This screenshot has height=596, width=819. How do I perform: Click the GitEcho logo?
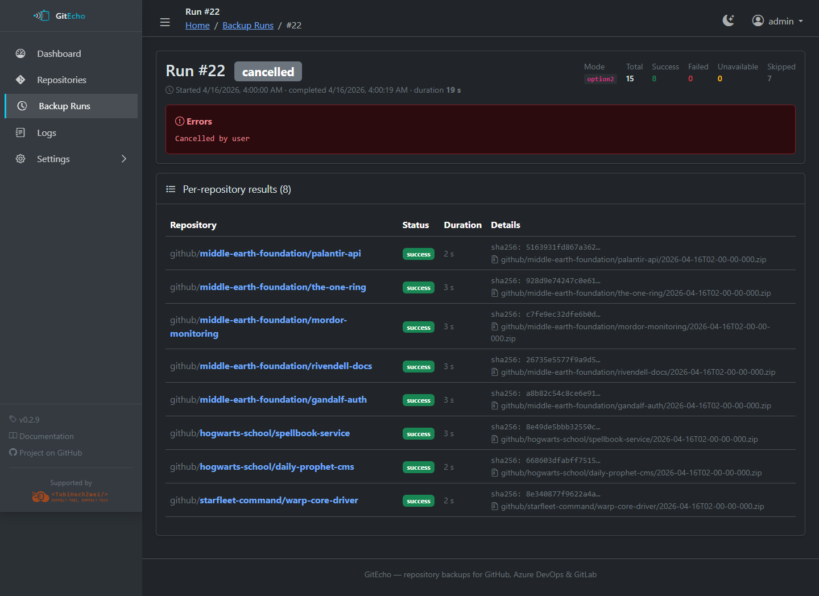60,16
